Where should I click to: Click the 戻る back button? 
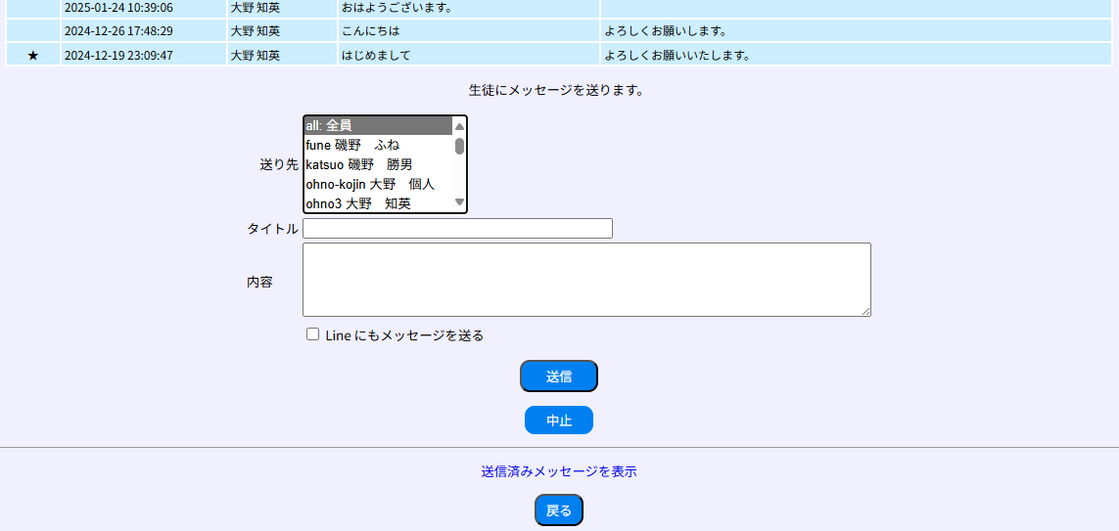(x=558, y=510)
